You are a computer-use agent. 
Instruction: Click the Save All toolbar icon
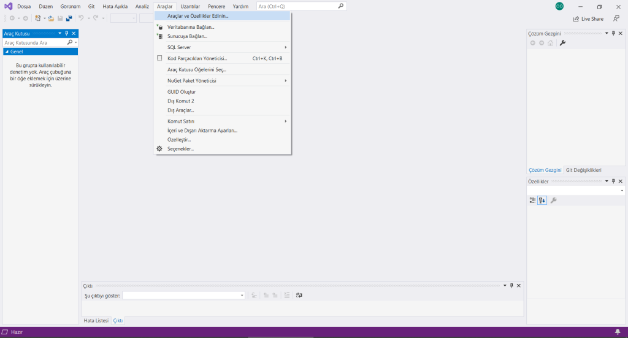69,18
